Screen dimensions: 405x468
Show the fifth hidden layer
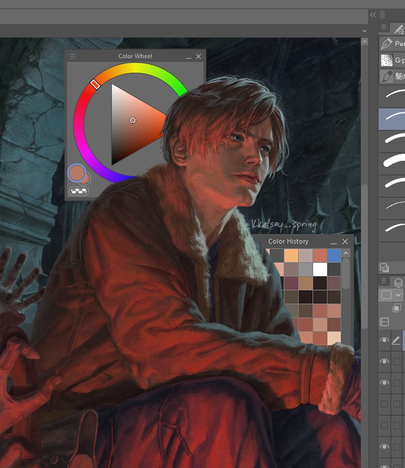coord(385,425)
